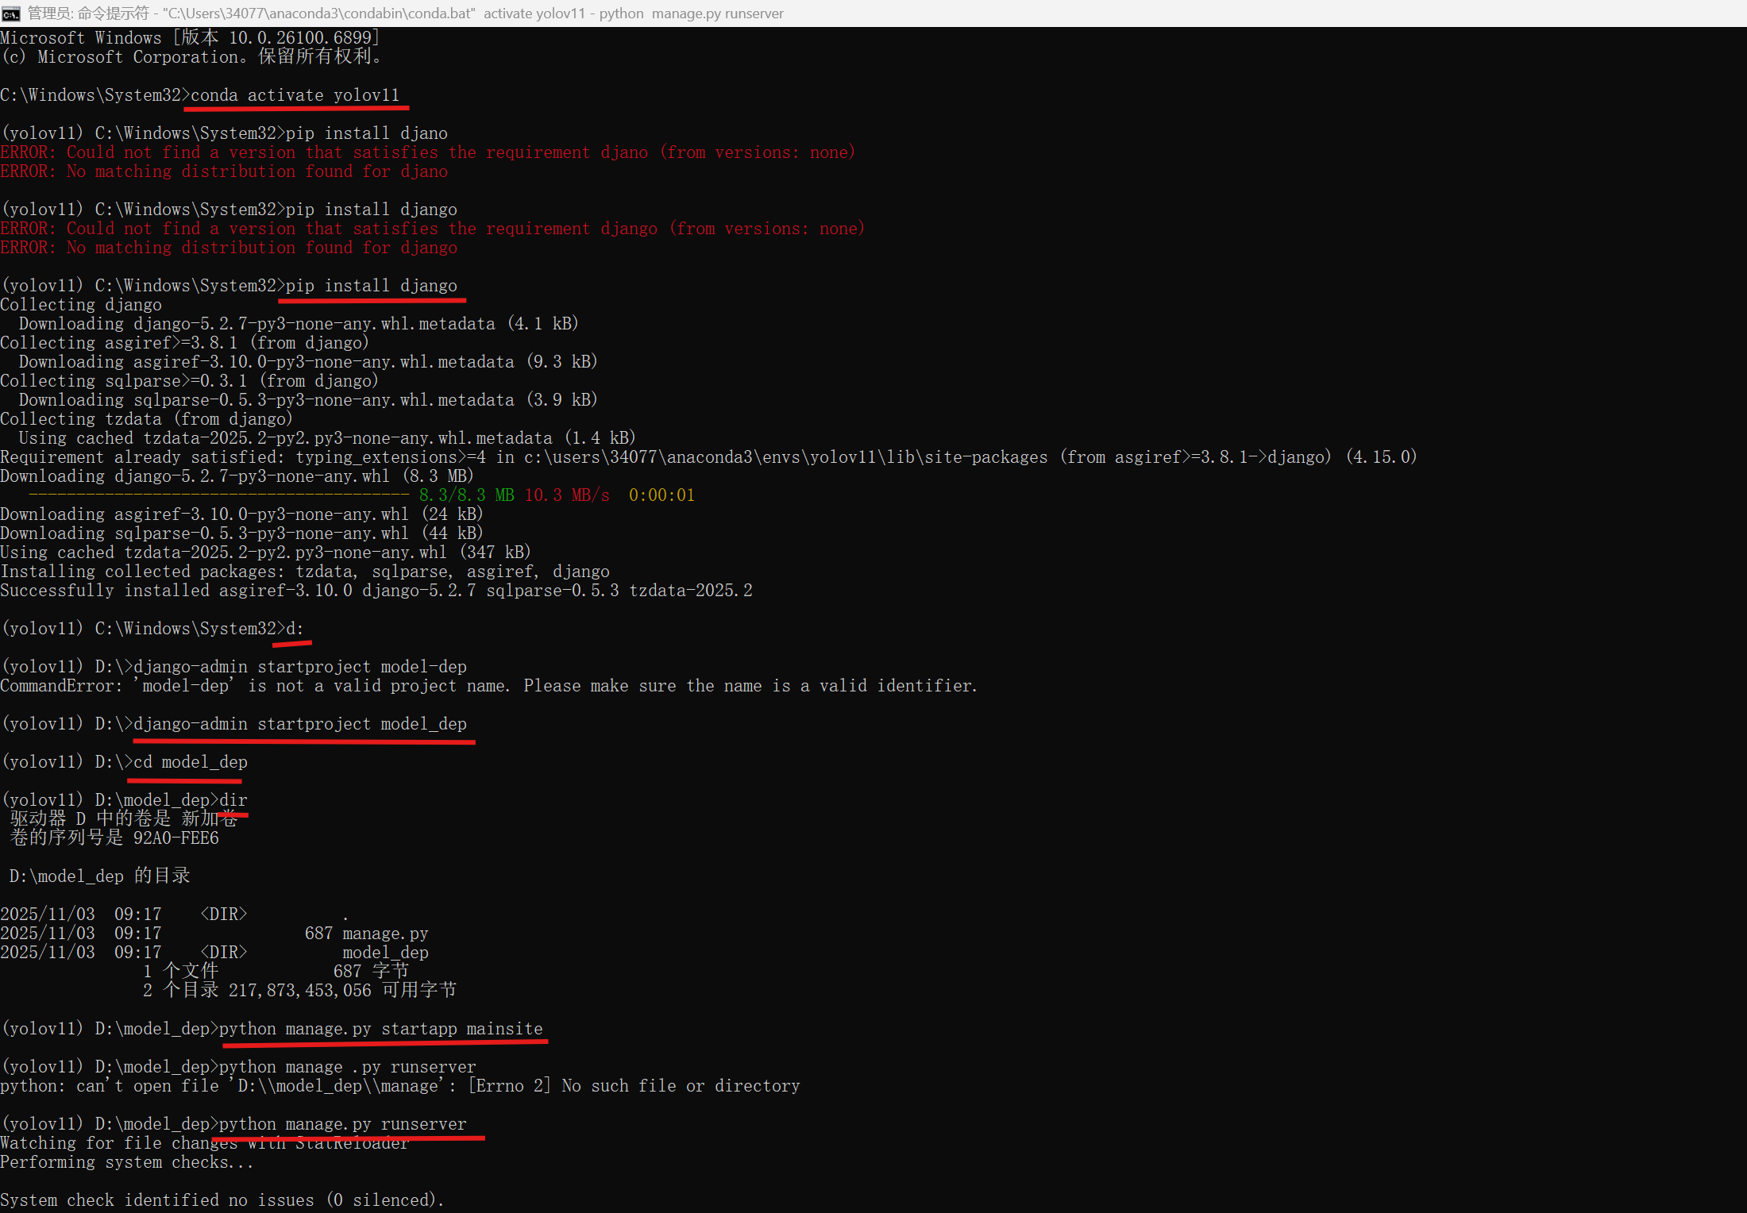
Task: Click the 'd:' drive change command
Action: coord(294,629)
